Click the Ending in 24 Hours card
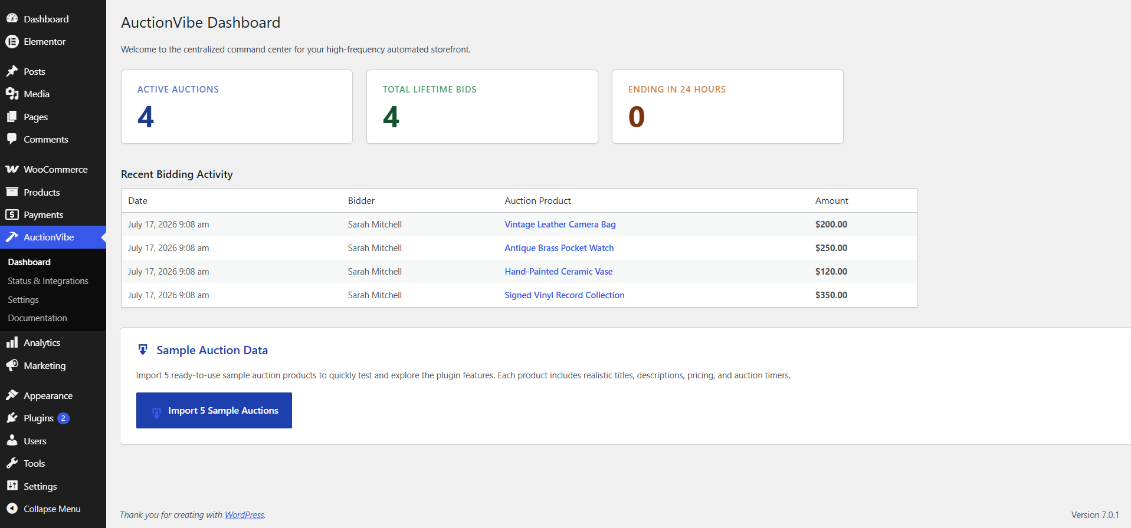Screen dimensions: 1131x528 click(x=727, y=107)
